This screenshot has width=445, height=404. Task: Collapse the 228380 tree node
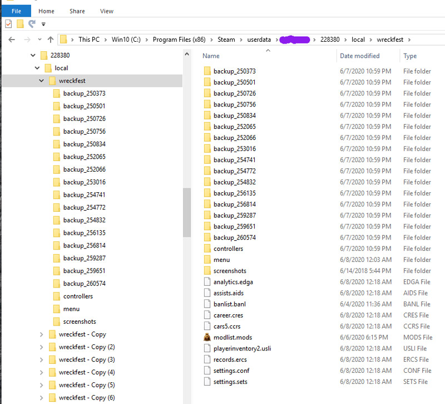pyautogui.click(x=33, y=55)
